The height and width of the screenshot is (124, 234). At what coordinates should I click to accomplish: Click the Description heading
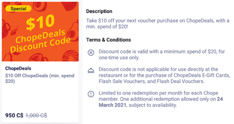pyautogui.click(x=99, y=11)
